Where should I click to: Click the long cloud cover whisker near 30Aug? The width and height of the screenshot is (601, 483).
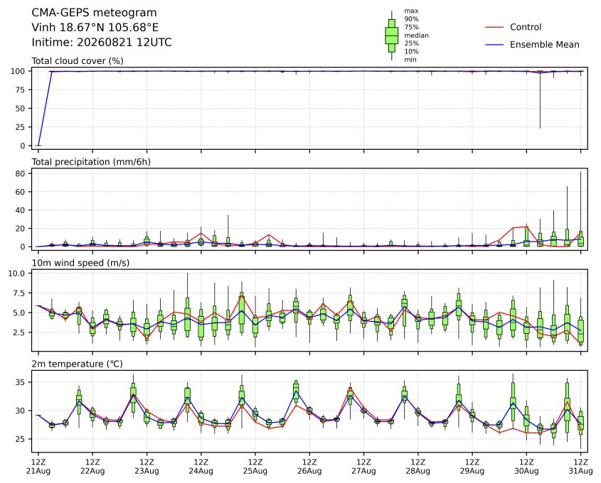[540, 99]
